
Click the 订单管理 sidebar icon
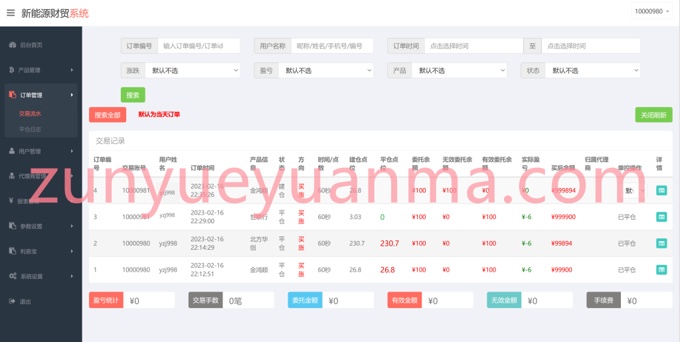point(12,95)
